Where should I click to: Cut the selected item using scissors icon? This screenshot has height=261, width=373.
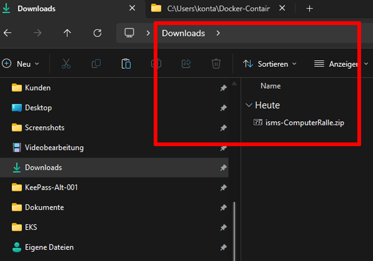(66, 64)
